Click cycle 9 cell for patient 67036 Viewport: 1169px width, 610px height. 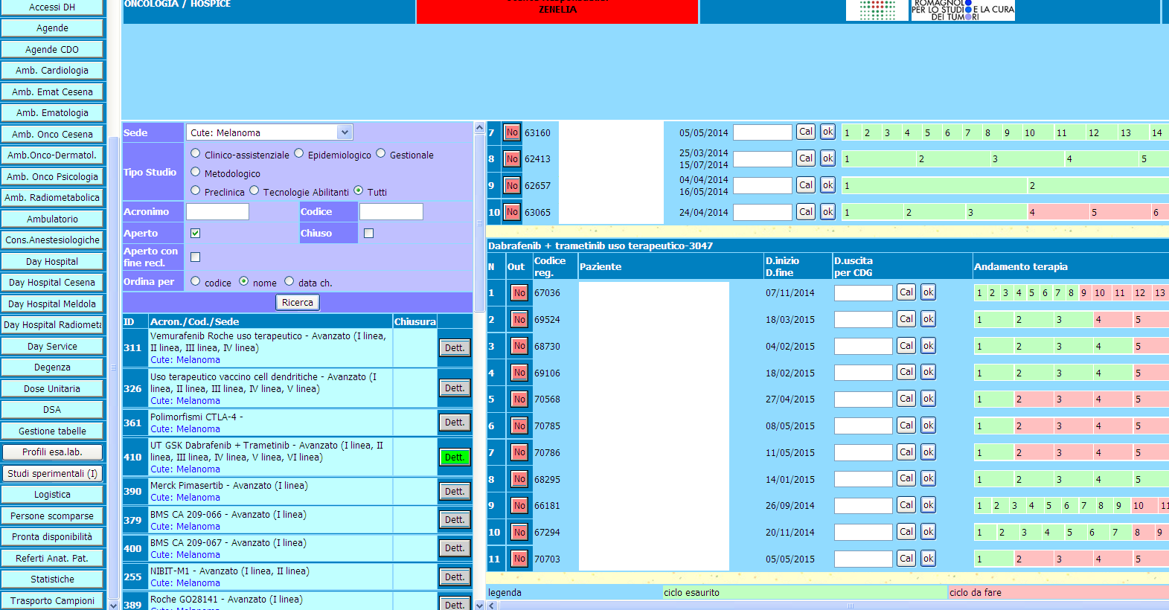pyautogui.click(x=1084, y=292)
